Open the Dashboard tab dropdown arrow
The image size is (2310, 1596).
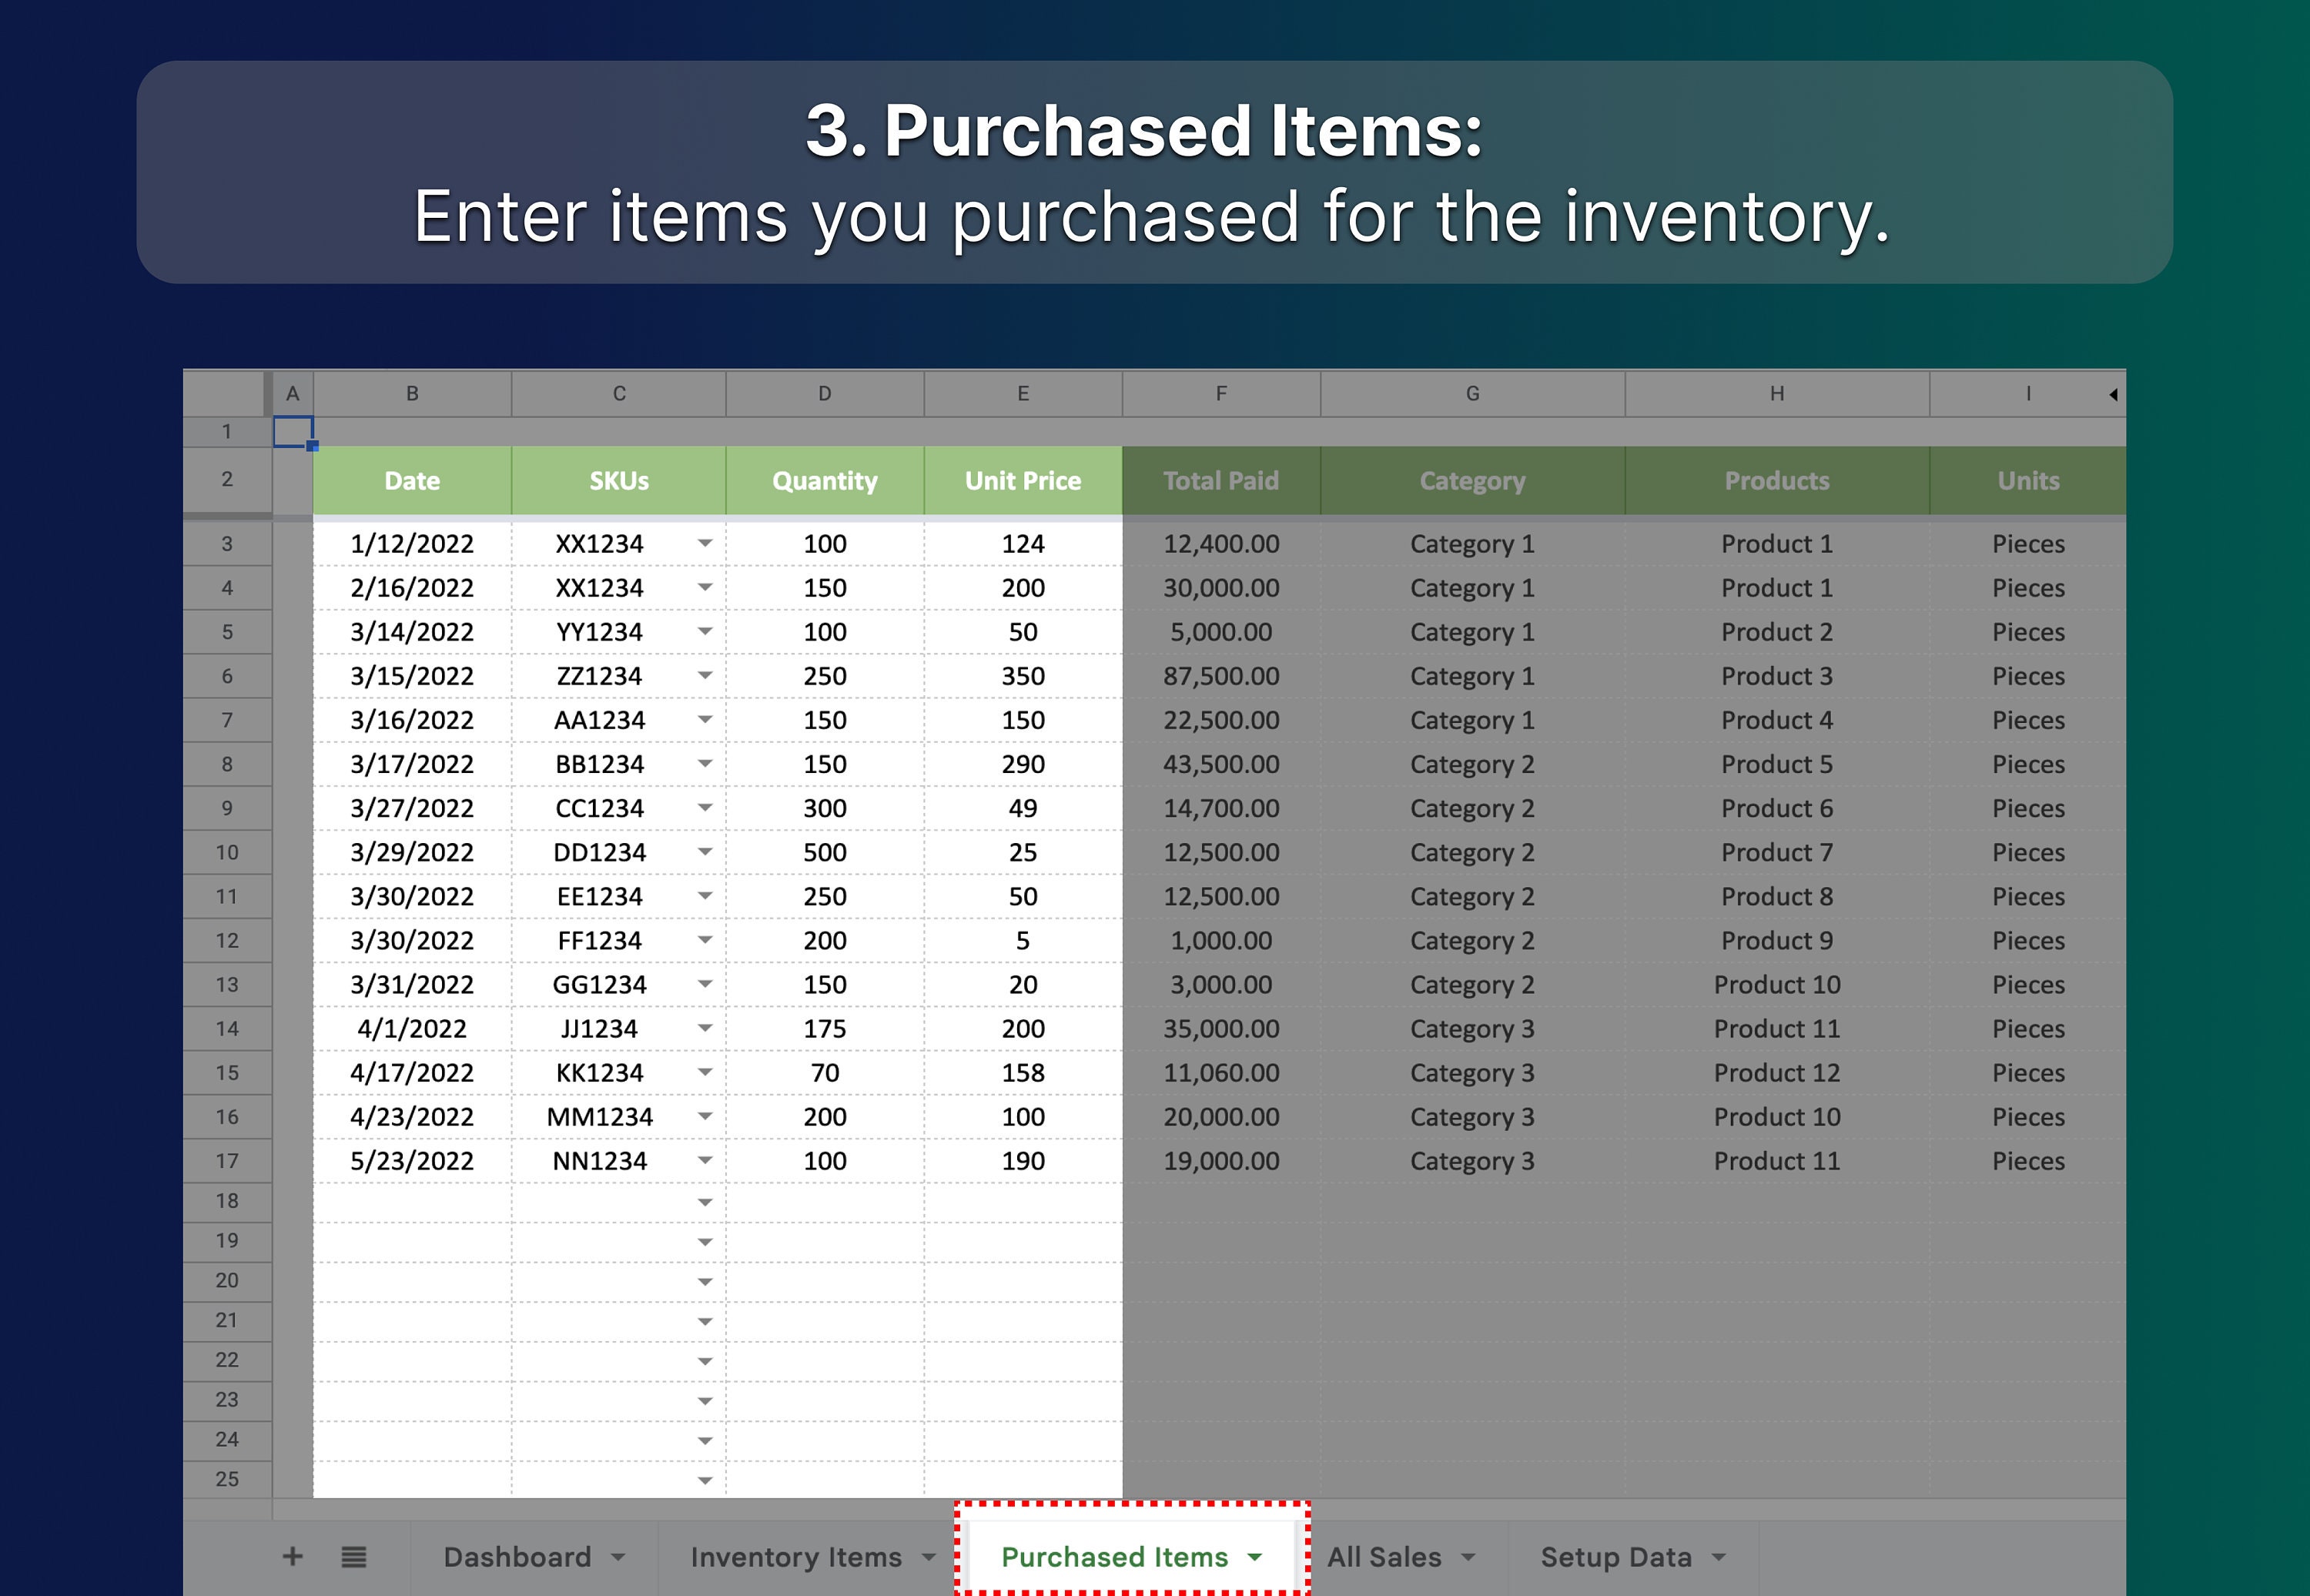619,1556
